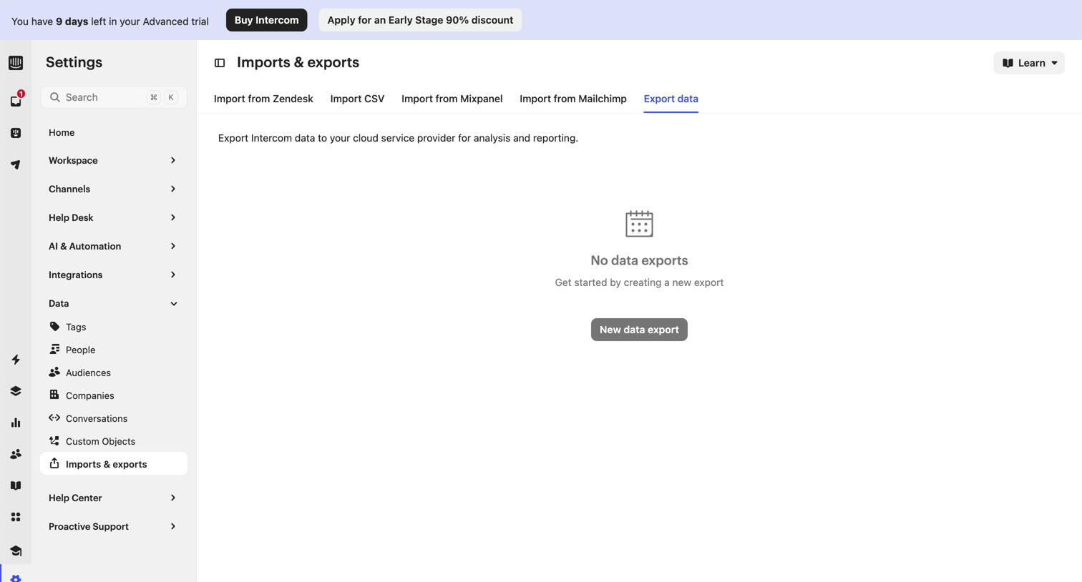Click the 'Imports & exports' page title

(298, 62)
